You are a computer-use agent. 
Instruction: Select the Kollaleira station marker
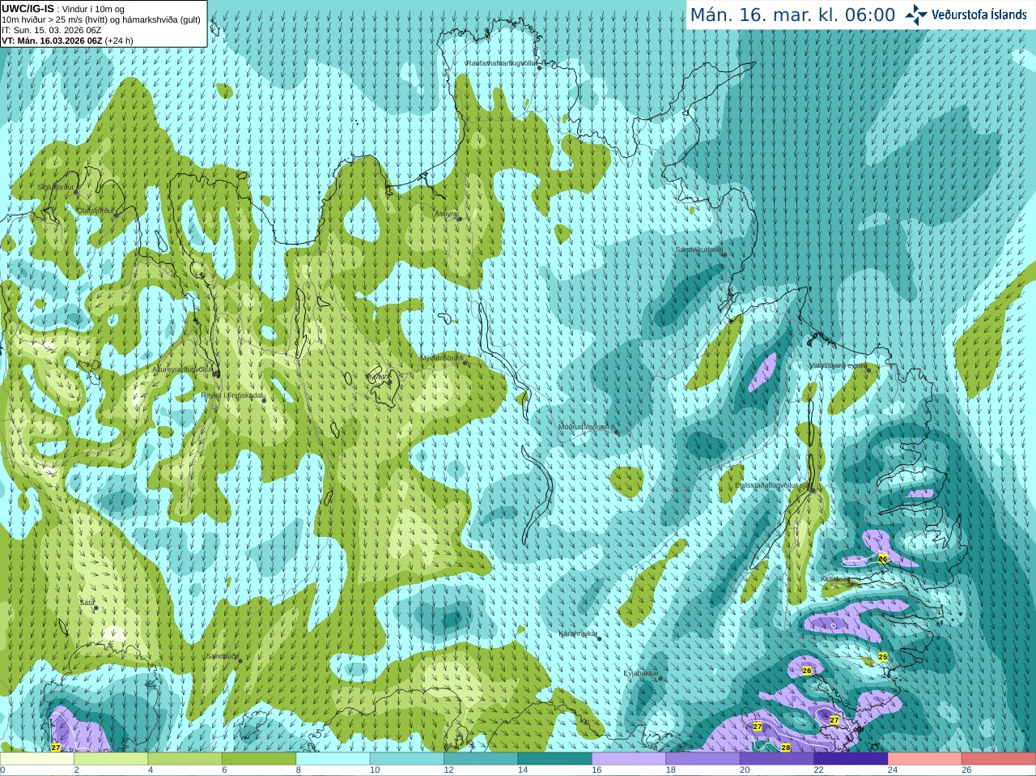(851, 584)
